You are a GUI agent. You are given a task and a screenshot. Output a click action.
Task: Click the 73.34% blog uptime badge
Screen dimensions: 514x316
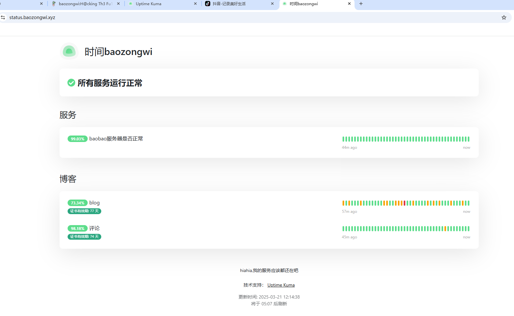coord(77,203)
